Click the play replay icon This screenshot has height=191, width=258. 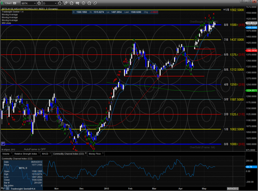[83, 3]
